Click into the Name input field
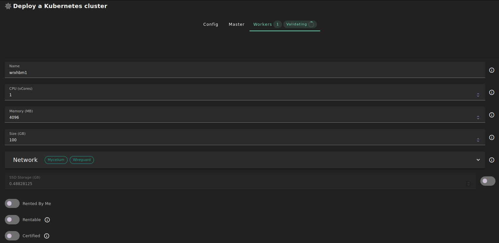The height and width of the screenshot is (243, 499). click(x=244, y=73)
